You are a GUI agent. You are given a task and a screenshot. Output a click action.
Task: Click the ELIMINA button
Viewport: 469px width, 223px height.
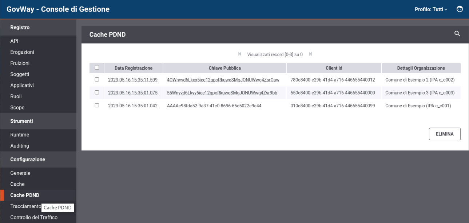pos(445,134)
